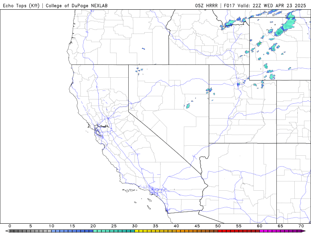Click the left arrow tip of colorbar
The image size is (311, 233).
pos(7,231)
